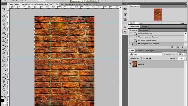Viewport: 188px width, 106px height.
Task: Select the Rectangular Marquee tool
Action: click(4, 13)
